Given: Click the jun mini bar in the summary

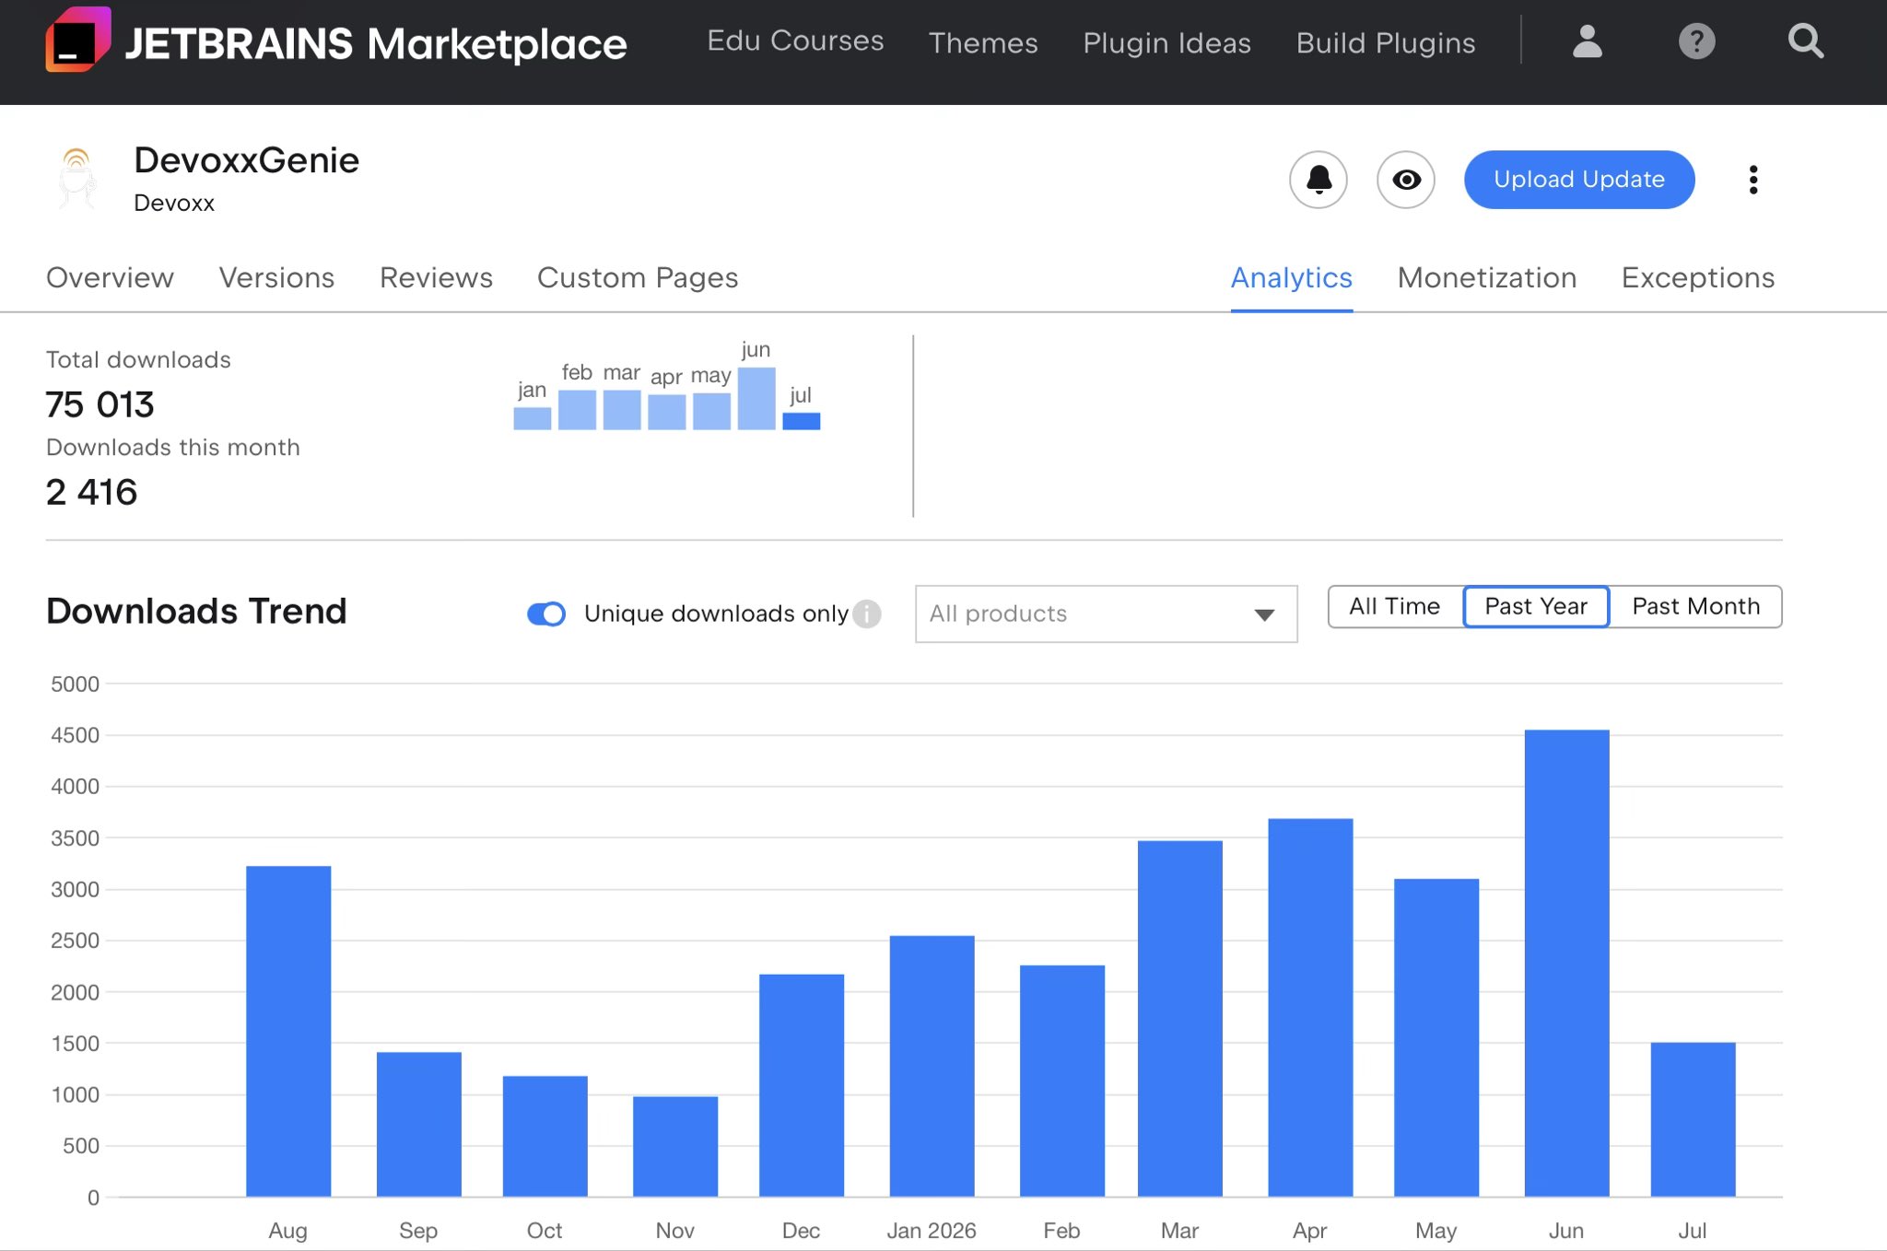Looking at the screenshot, I should coord(756,399).
